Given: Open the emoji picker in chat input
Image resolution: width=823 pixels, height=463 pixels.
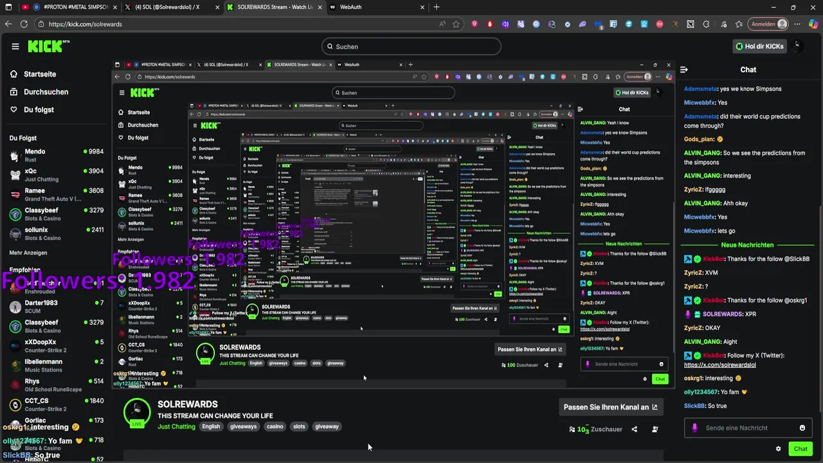Looking at the screenshot, I should click(x=802, y=428).
